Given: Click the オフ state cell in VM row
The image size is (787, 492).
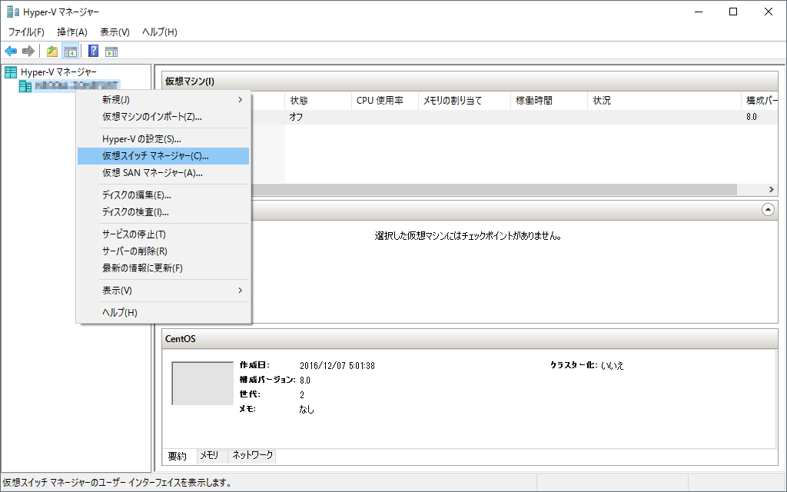Looking at the screenshot, I should (296, 117).
